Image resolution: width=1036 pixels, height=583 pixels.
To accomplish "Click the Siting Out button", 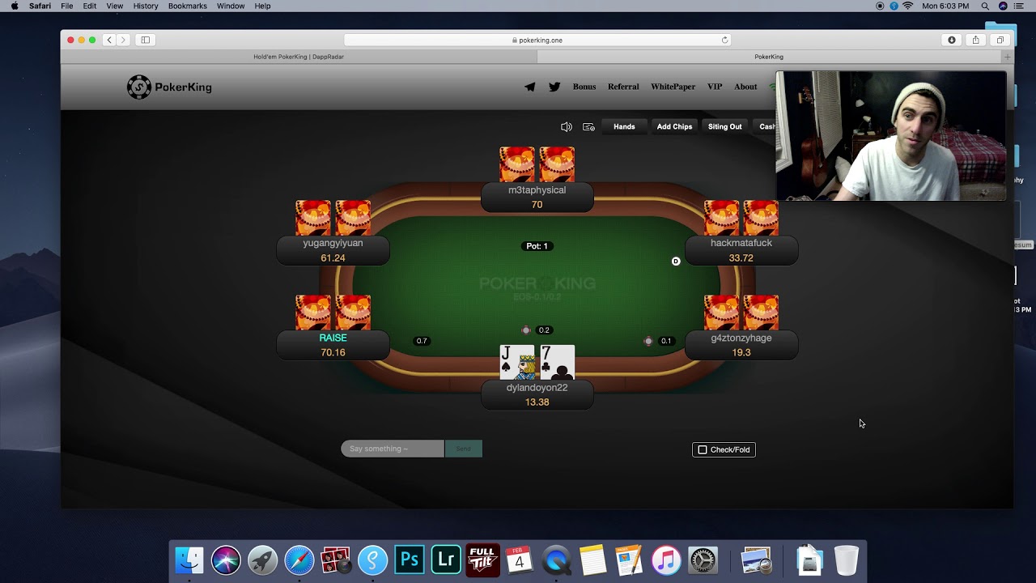I will tap(724, 126).
